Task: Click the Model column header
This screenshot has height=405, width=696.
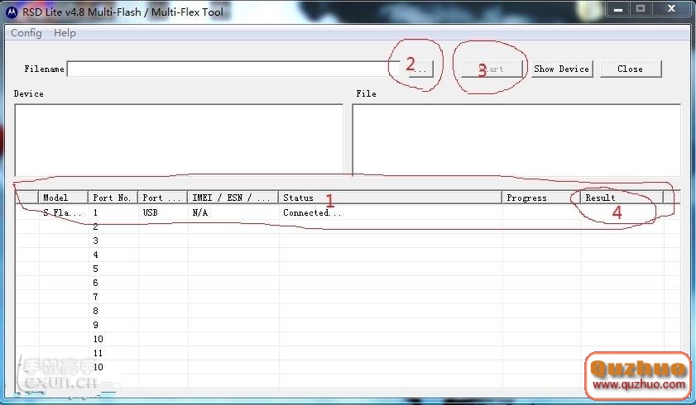Action: (x=63, y=198)
